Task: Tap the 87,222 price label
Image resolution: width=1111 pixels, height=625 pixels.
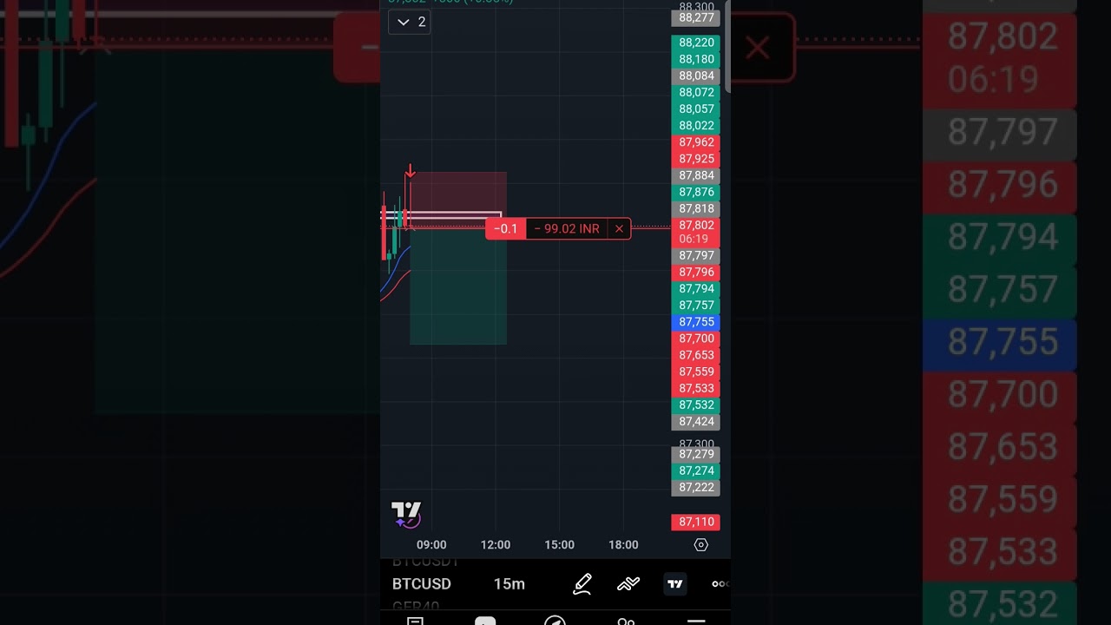Action: 696,487
